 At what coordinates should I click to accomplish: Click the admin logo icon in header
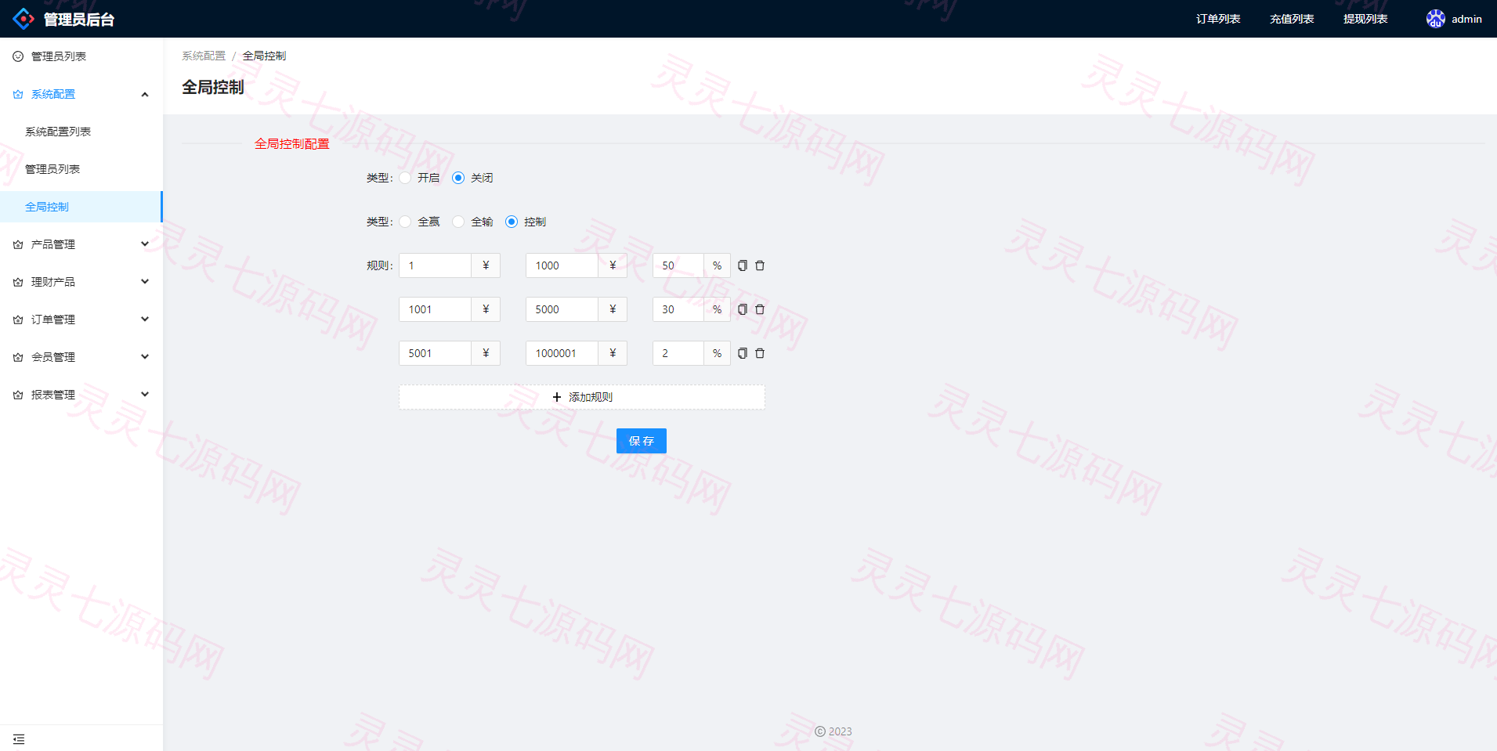tap(24, 19)
